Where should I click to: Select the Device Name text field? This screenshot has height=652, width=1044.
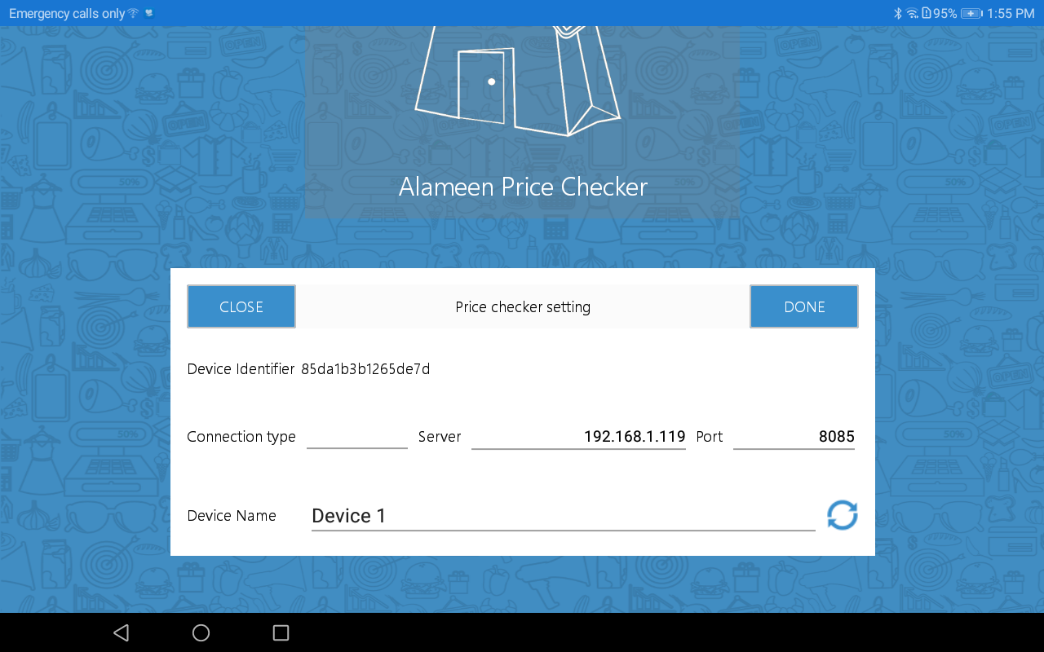pos(564,516)
